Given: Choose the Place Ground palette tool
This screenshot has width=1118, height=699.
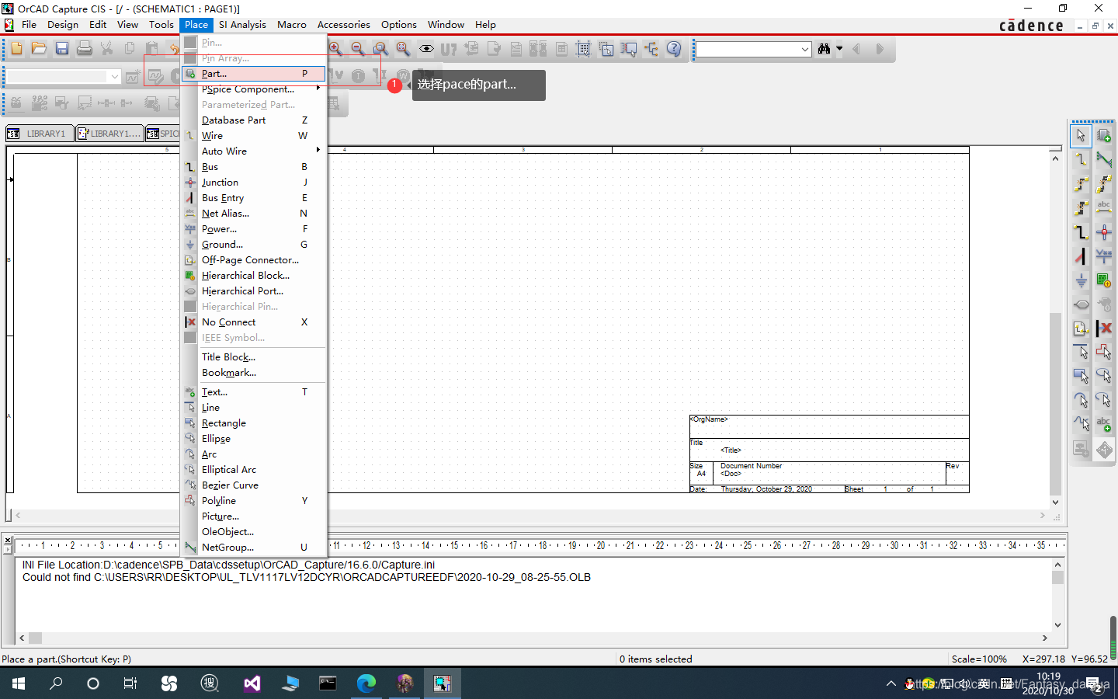Looking at the screenshot, I should coord(1081,280).
